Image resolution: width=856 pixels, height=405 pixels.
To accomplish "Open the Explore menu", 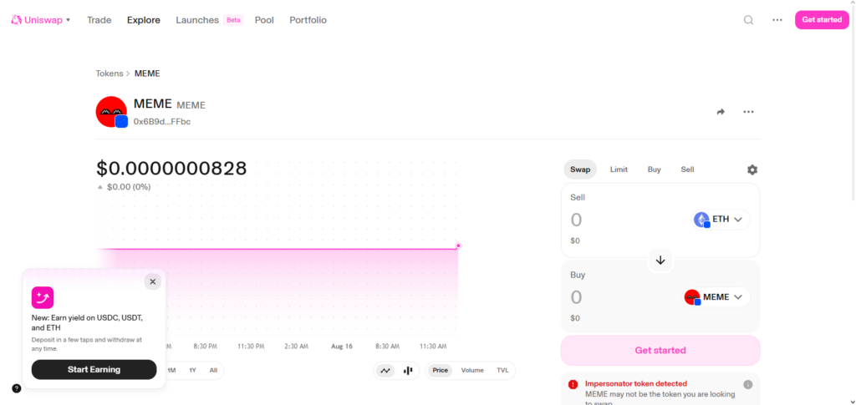I will (x=144, y=20).
